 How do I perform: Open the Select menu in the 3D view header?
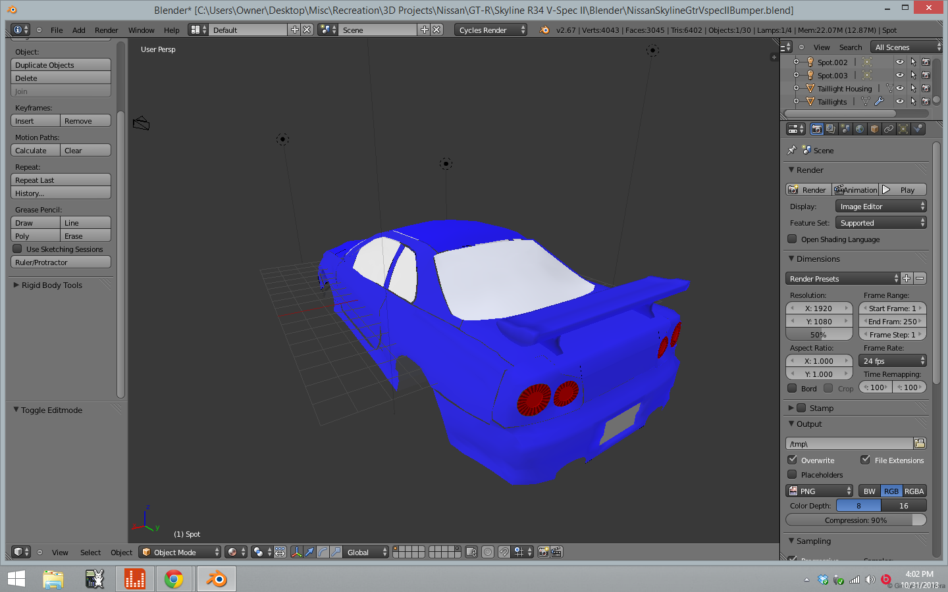(x=90, y=552)
